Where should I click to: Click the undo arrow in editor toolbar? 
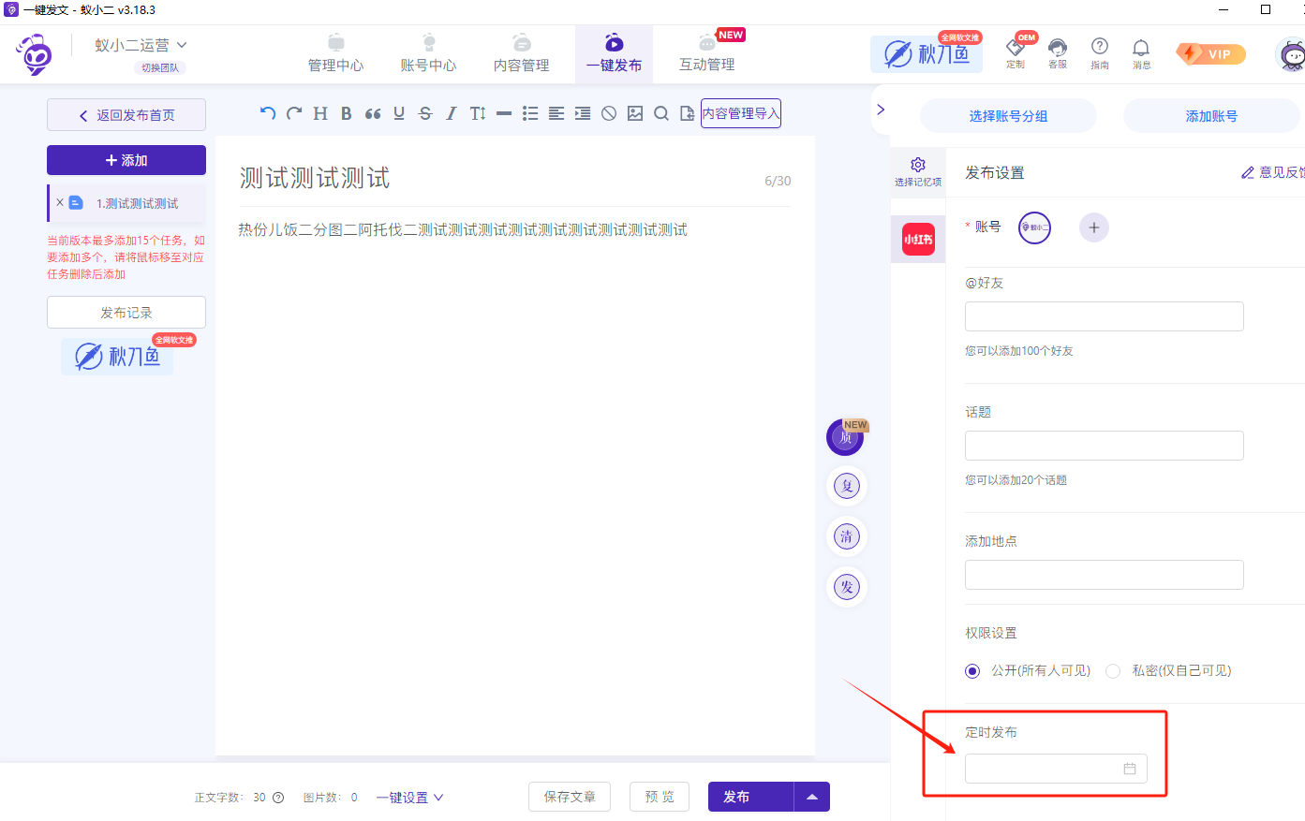click(x=268, y=113)
